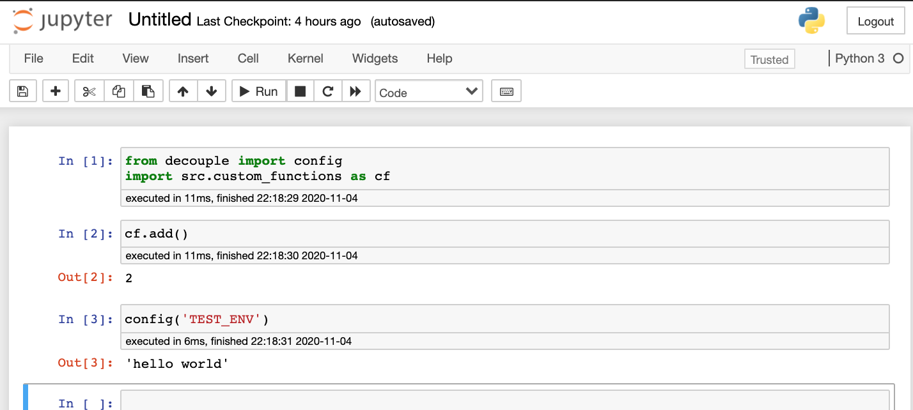Insert a new cell below with plus icon

tap(56, 91)
